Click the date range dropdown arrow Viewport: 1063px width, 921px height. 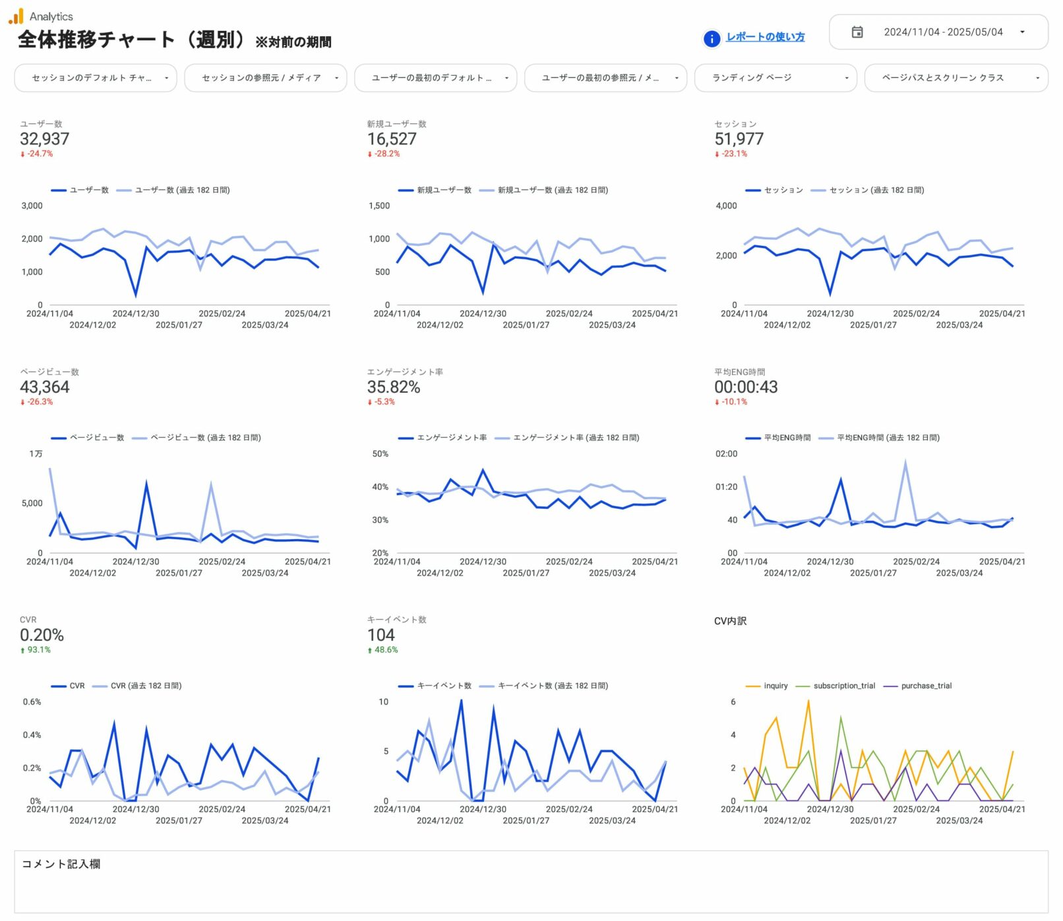coord(1021,32)
